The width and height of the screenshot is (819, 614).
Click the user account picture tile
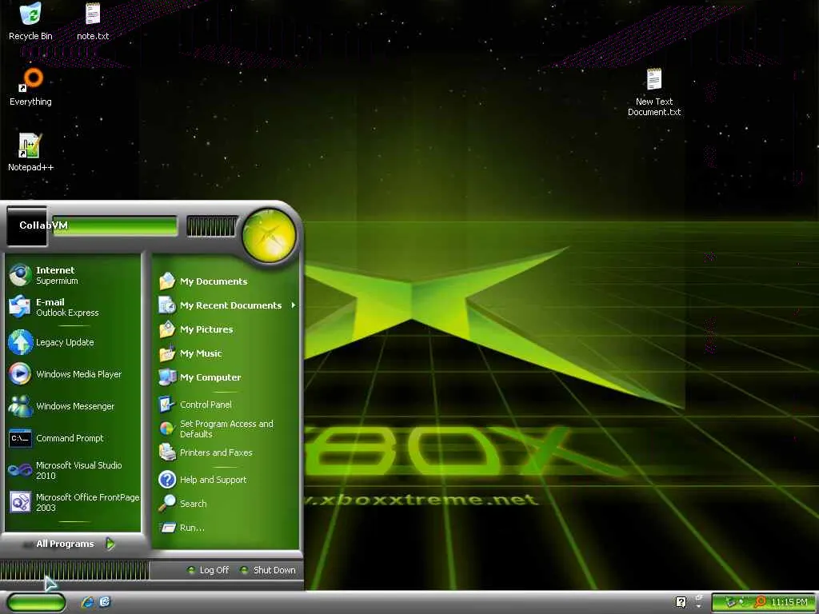click(x=26, y=226)
